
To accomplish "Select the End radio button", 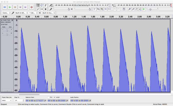I will (48, 97).
